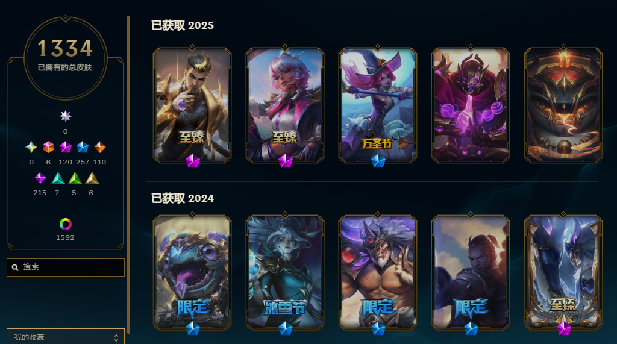This screenshot has height=344, width=617.
Task: Select the orange Epic gem showing 110
Action: tap(99, 147)
